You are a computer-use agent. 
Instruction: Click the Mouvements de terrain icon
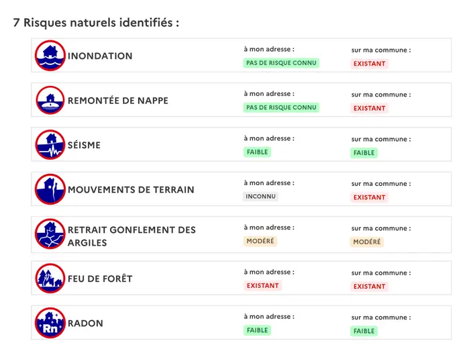50,189
